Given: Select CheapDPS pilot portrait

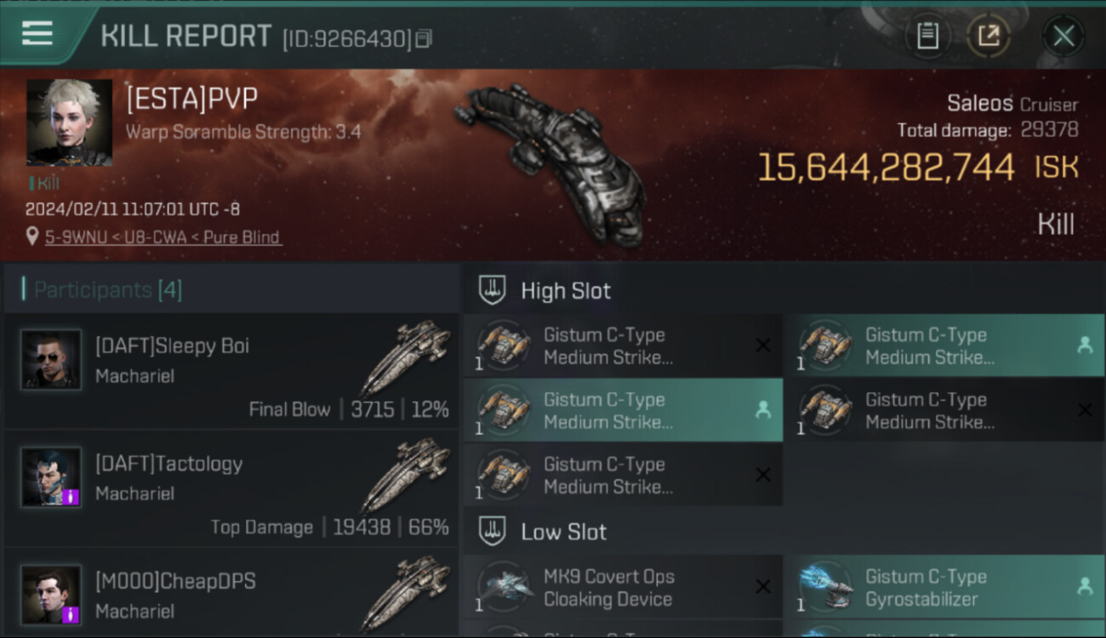Looking at the screenshot, I should 51,595.
